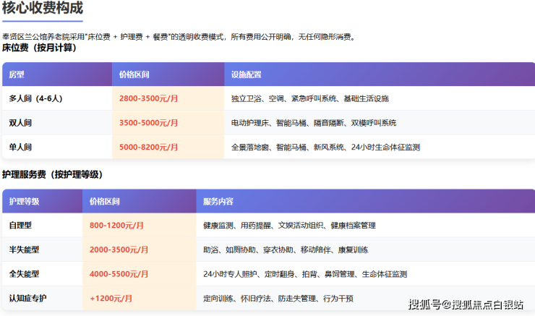Click the 搜狐号@搜狐焦点白银站 watermark
Viewport: 535px width, 316px height.
(466, 304)
